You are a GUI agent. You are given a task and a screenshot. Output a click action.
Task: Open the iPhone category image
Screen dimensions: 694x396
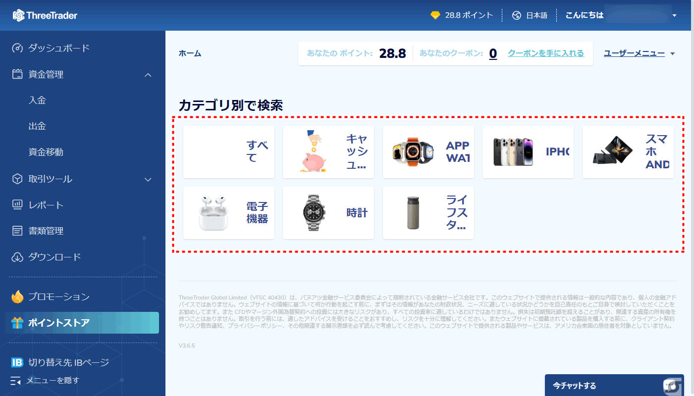[x=513, y=151]
